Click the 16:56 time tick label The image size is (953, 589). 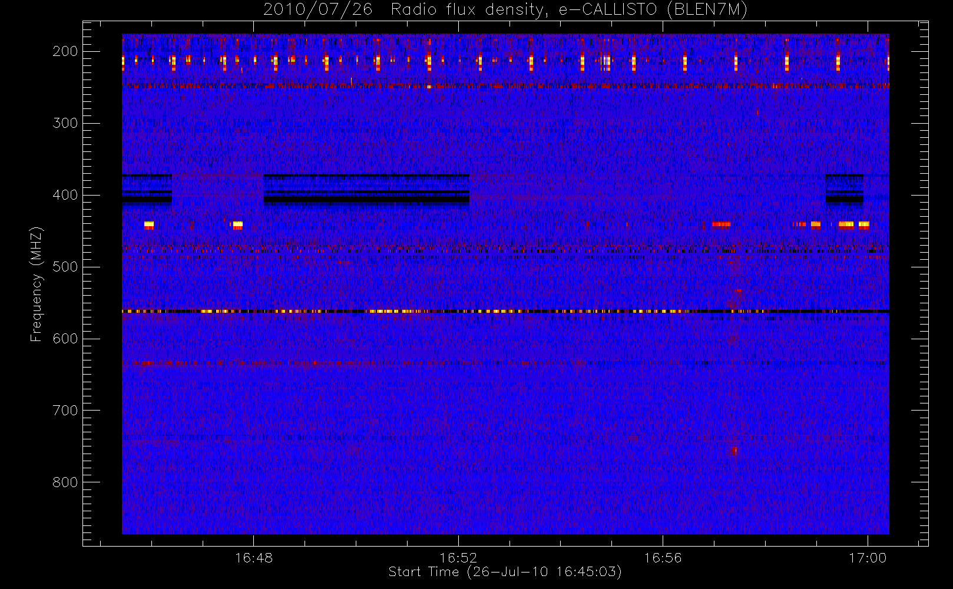[x=663, y=558]
